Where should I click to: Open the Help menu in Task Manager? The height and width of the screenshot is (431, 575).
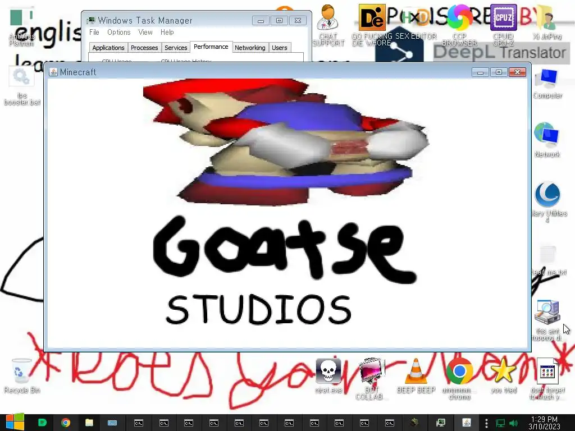pos(167,32)
